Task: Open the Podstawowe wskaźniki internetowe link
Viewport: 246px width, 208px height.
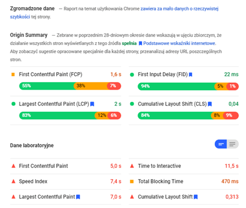Action: 179,43
